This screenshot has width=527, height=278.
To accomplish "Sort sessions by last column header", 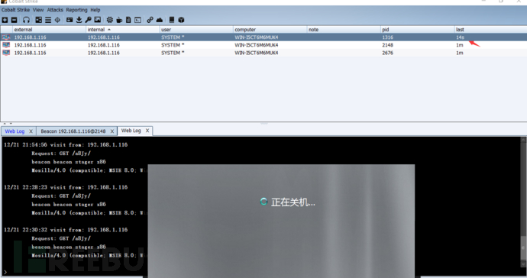I will (x=490, y=30).
